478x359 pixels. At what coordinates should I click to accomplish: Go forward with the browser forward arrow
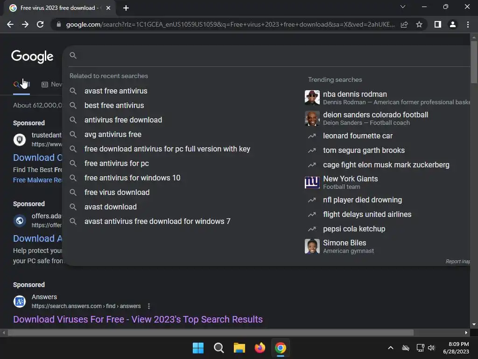(x=25, y=24)
